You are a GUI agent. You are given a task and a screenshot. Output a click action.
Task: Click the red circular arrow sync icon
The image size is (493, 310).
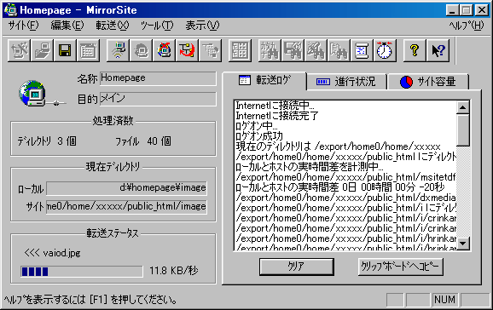pyautogui.click(x=187, y=50)
